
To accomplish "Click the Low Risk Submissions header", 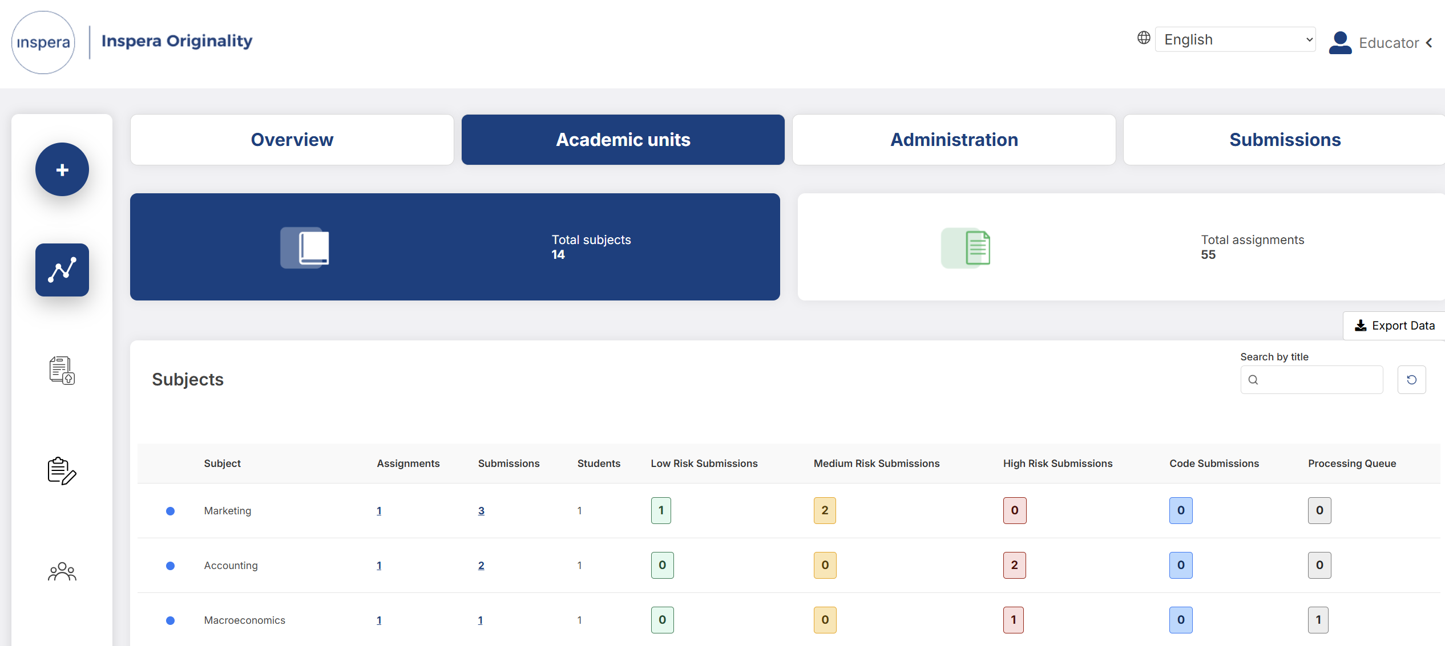I will point(704,464).
